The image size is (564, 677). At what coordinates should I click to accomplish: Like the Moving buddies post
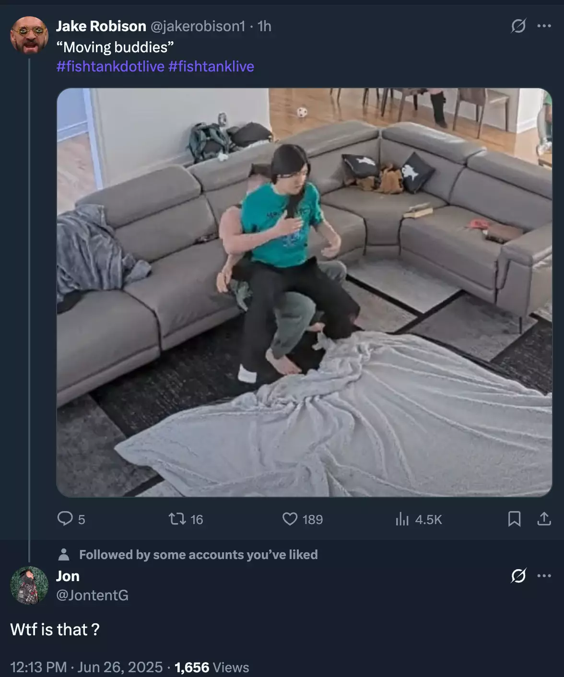click(x=290, y=519)
